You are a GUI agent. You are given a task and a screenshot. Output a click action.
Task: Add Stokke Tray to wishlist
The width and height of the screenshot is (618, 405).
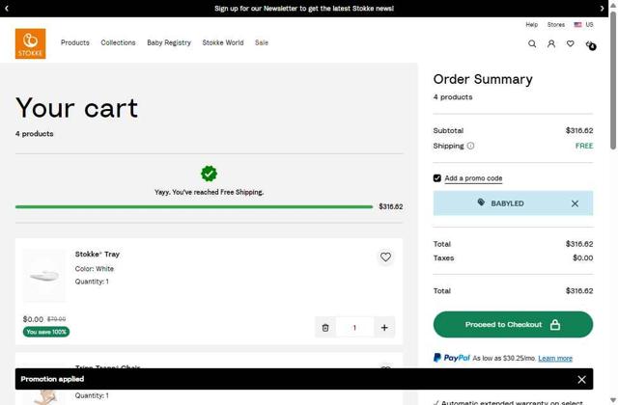click(x=385, y=257)
